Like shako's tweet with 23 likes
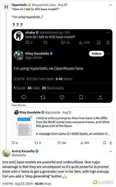 pos(65,43)
